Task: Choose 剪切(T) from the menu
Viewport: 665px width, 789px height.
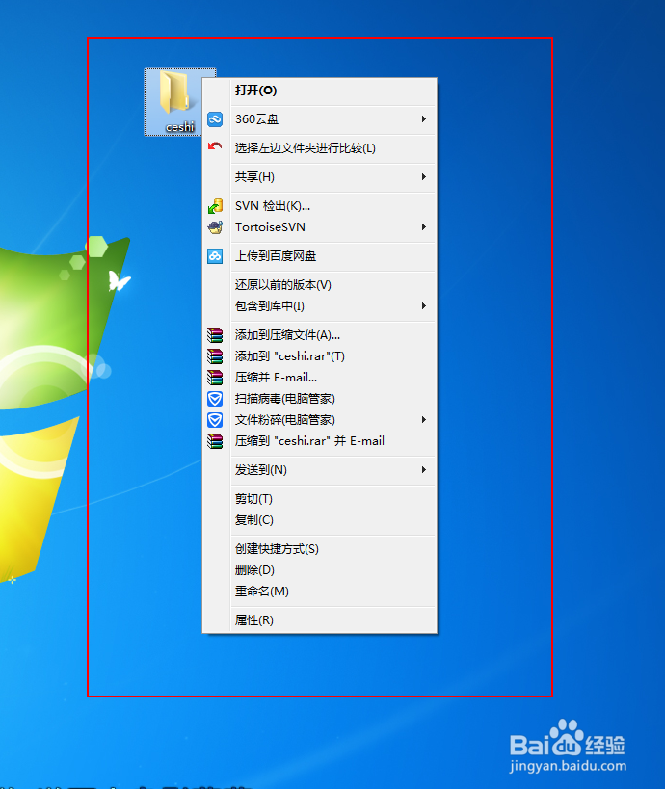Action: click(319, 499)
